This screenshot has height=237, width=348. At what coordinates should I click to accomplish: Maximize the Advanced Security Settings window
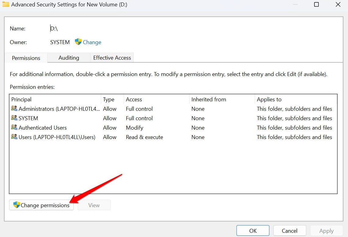pyautogui.click(x=316, y=5)
